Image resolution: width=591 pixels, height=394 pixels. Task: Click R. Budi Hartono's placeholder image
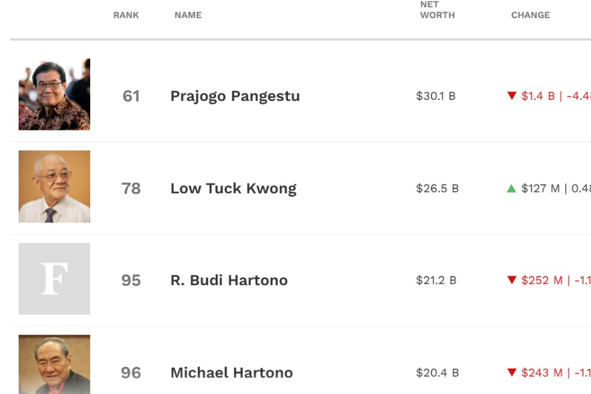pos(54,279)
